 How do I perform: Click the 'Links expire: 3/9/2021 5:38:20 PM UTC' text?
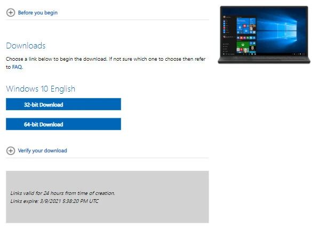(x=54, y=201)
